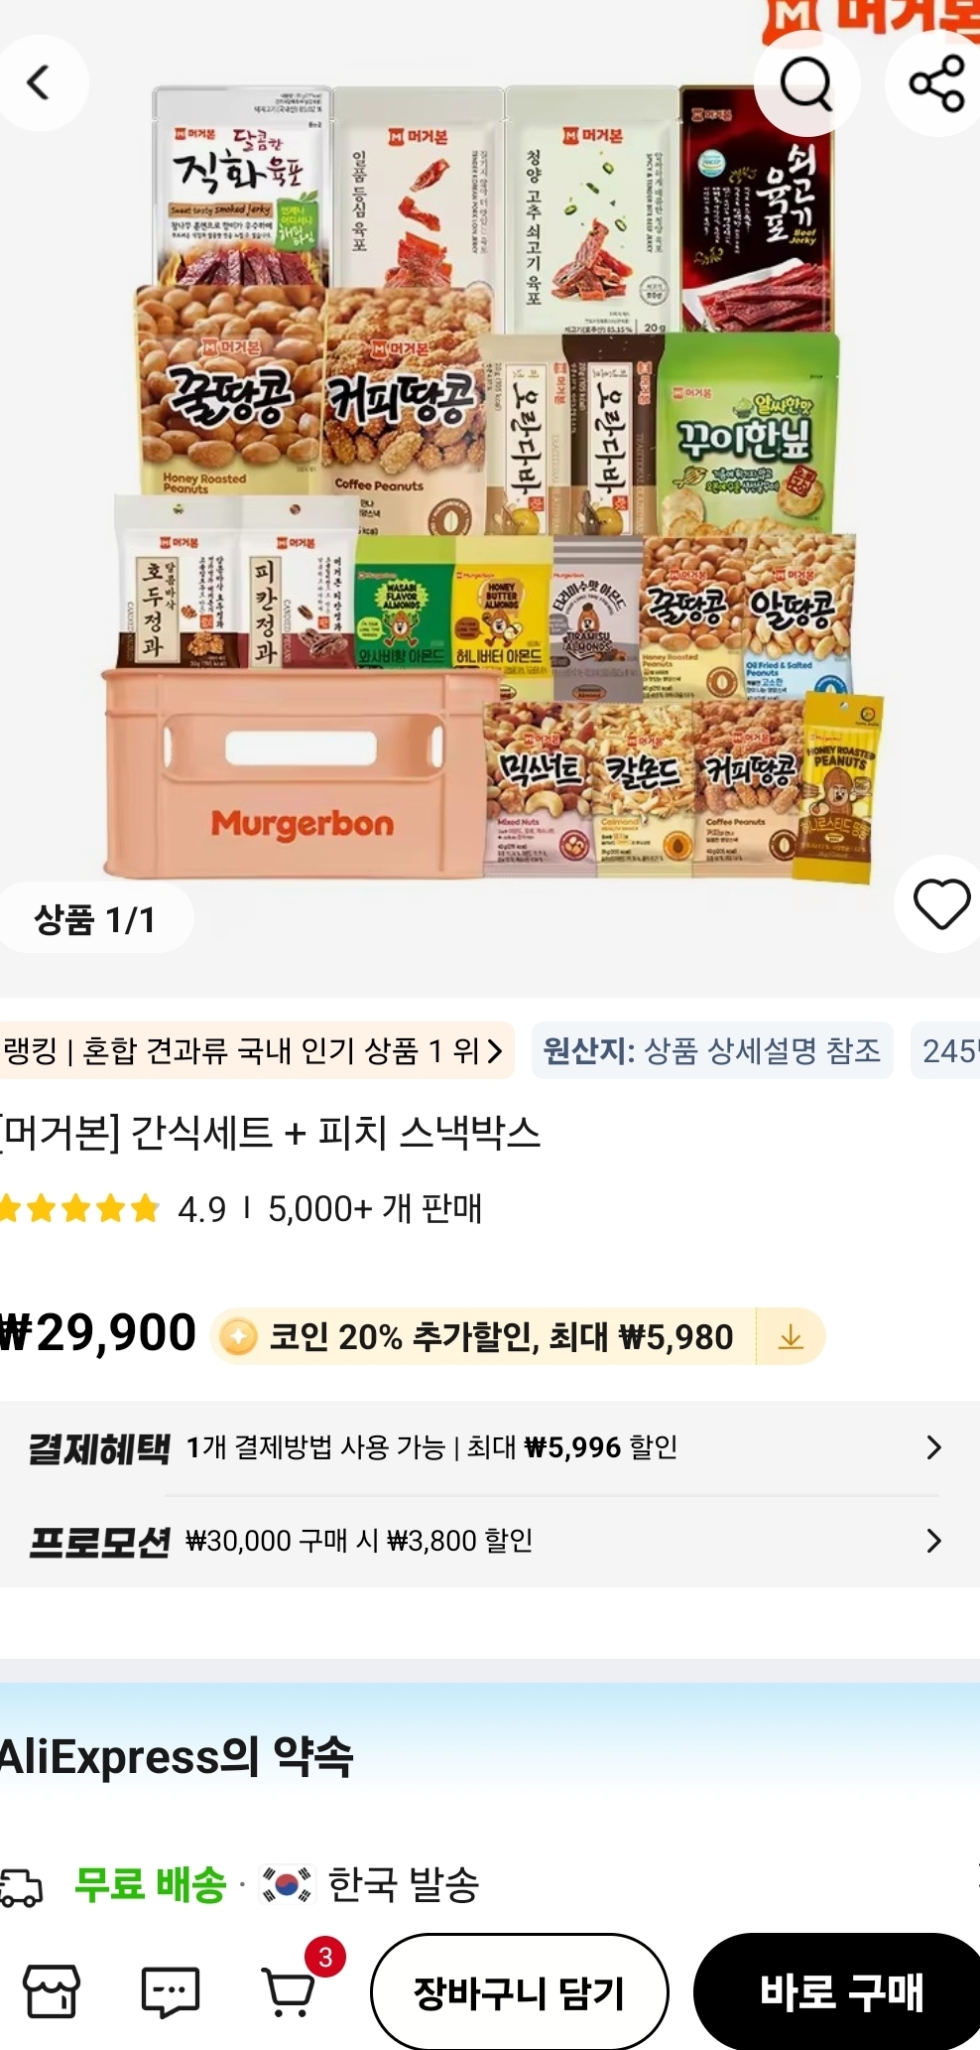The width and height of the screenshot is (980, 2050).
Task: Click 장바구니 담기 button
Action: click(519, 1991)
